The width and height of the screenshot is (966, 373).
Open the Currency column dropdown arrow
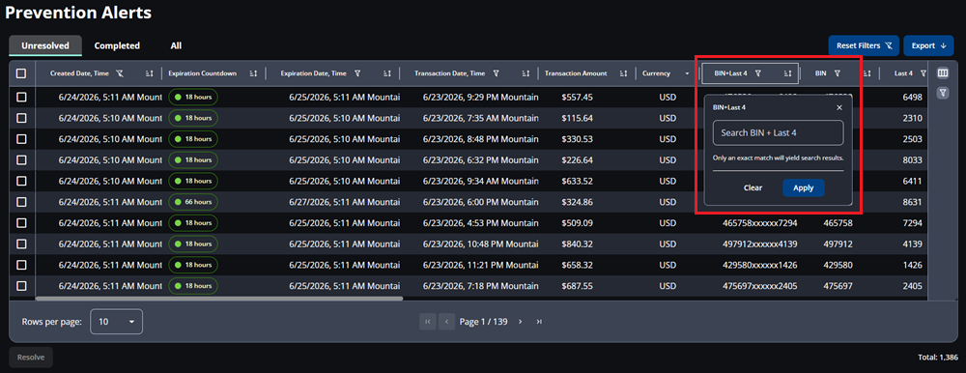click(687, 73)
